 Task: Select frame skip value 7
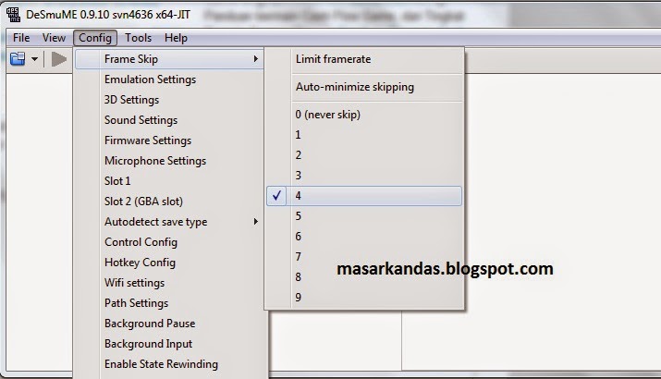[x=364, y=256]
